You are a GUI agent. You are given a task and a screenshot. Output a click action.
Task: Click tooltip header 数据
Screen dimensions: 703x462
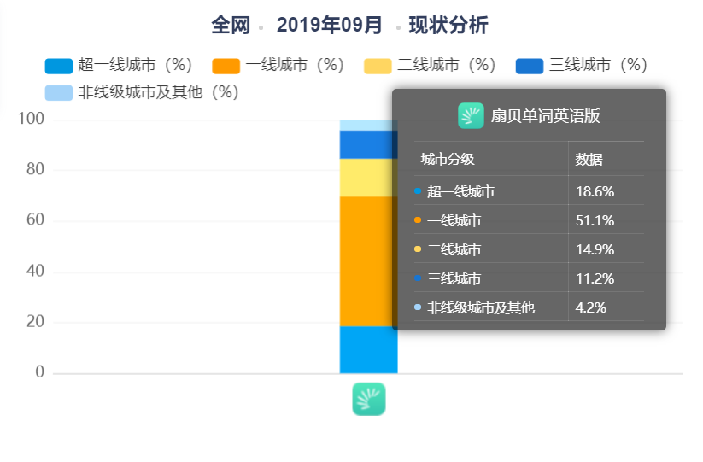589,159
